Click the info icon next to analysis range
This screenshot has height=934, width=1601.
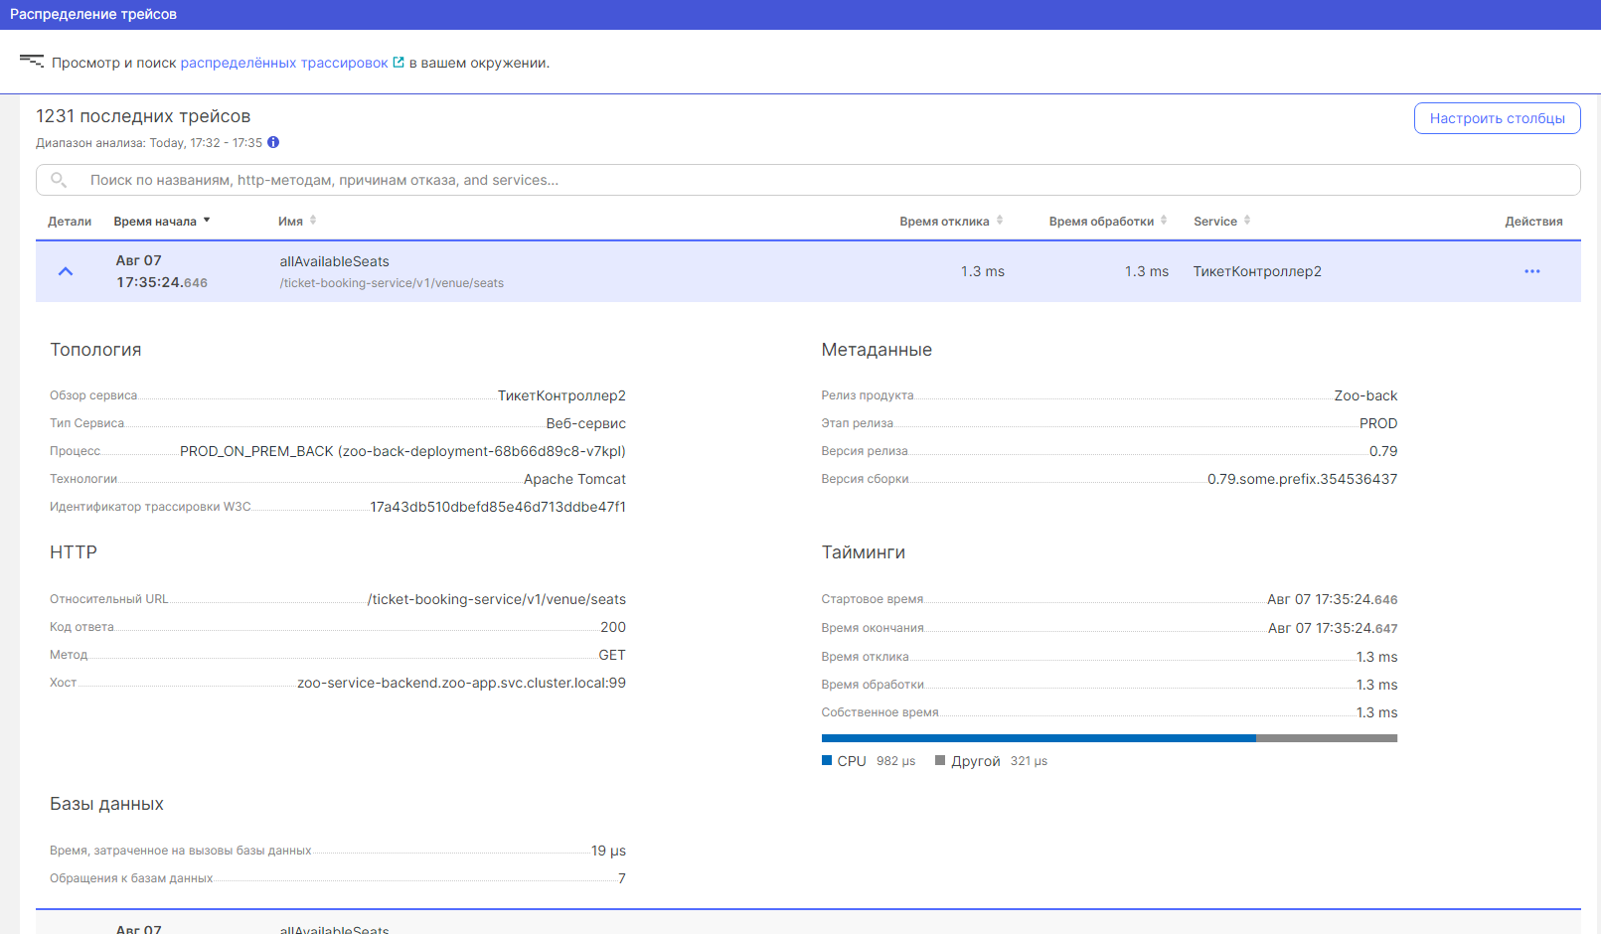click(x=273, y=142)
